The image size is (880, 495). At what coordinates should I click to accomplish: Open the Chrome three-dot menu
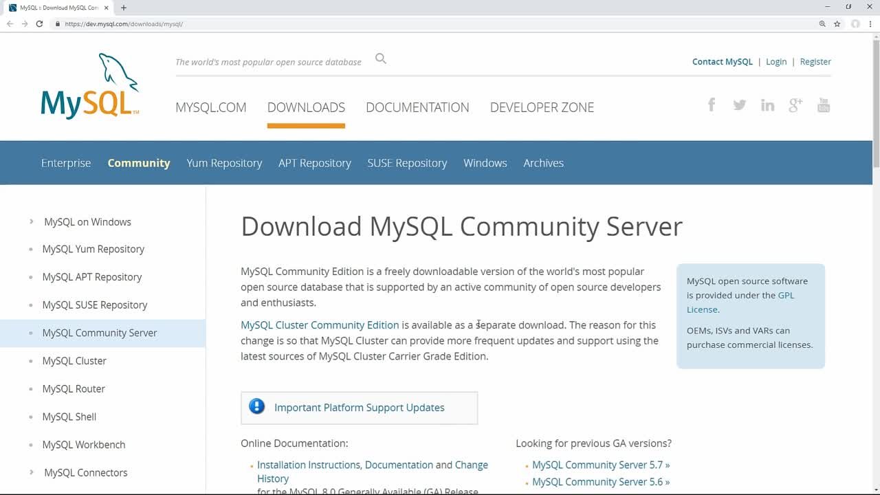(x=870, y=23)
